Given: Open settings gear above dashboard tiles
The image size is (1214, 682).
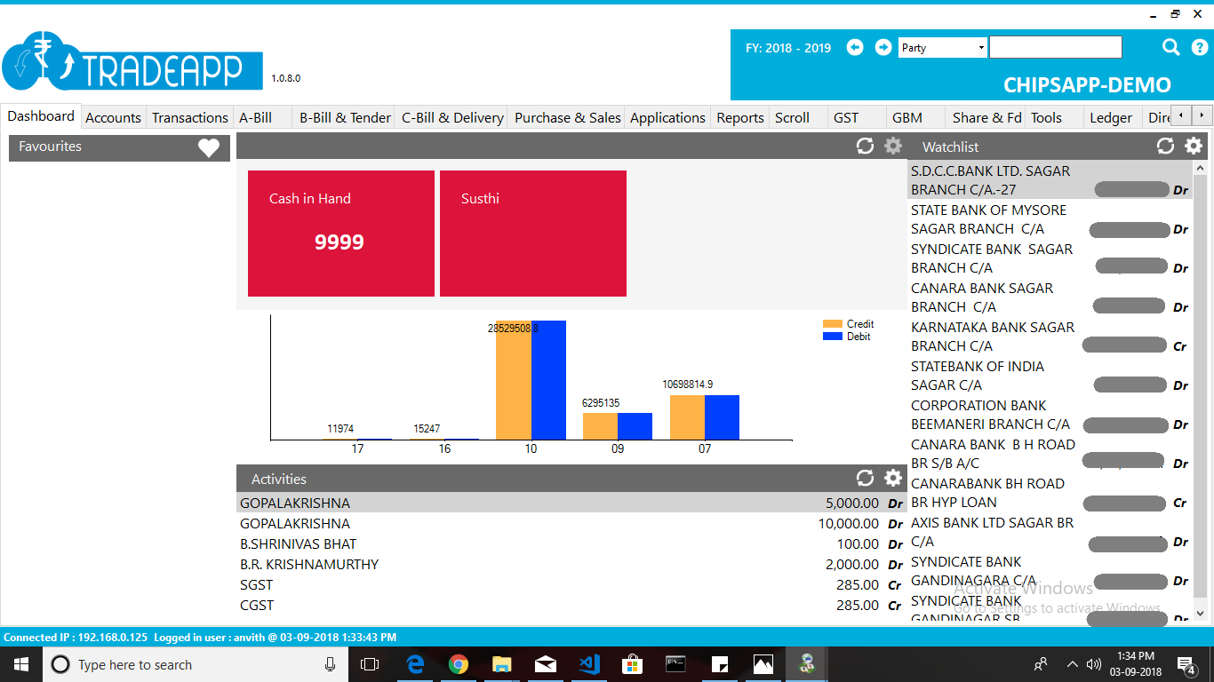Looking at the screenshot, I should pos(893,147).
